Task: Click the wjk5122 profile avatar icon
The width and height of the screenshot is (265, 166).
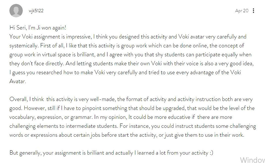Action: coord(16,11)
